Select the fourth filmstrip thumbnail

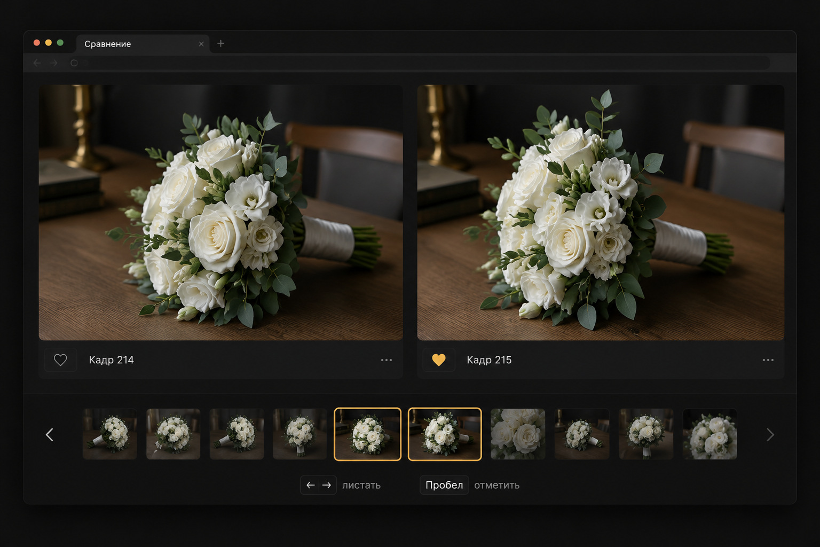[x=300, y=434]
